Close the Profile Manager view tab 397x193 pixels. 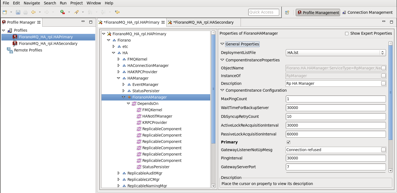pyautogui.click(x=39, y=22)
